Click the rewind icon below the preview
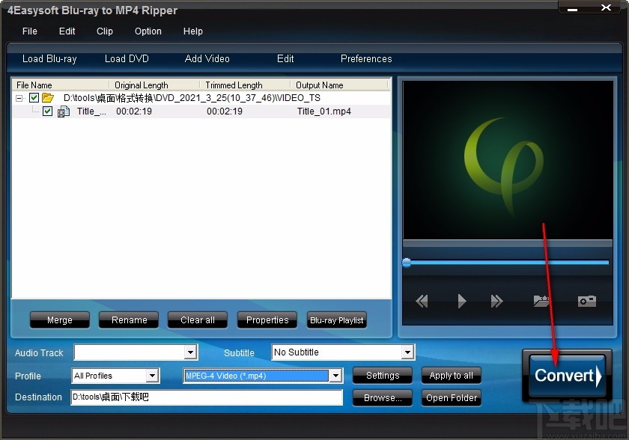Viewport: 629px width, 440px height. [x=422, y=301]
